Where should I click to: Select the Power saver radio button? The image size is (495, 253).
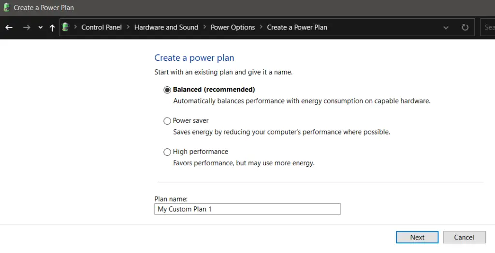[x=167, y=121]
